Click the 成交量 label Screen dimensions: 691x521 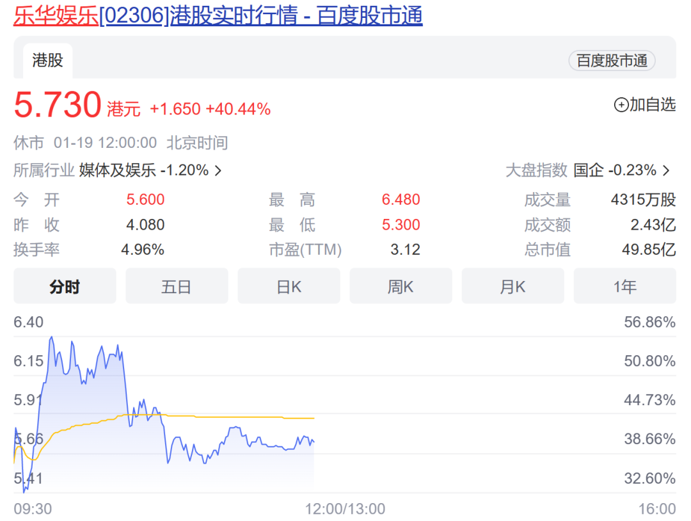tap(547, 200)
